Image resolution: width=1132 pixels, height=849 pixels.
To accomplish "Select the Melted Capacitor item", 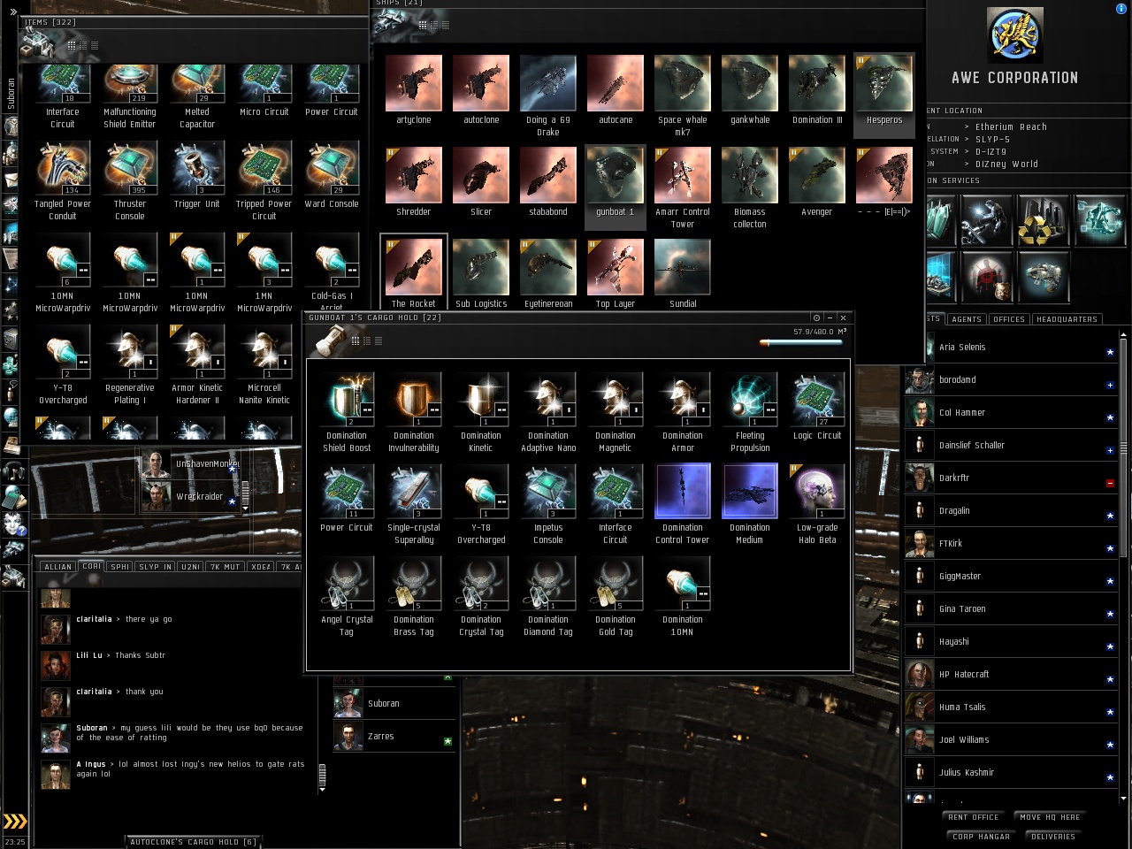I will [197, 97].
